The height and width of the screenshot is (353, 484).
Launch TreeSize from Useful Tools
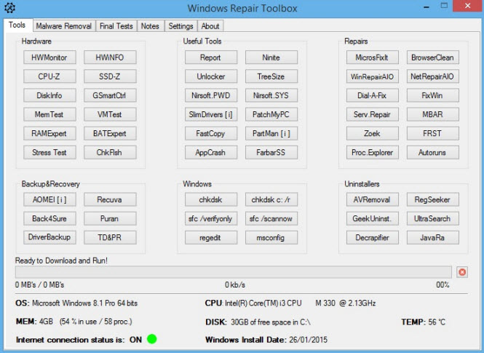271,76
